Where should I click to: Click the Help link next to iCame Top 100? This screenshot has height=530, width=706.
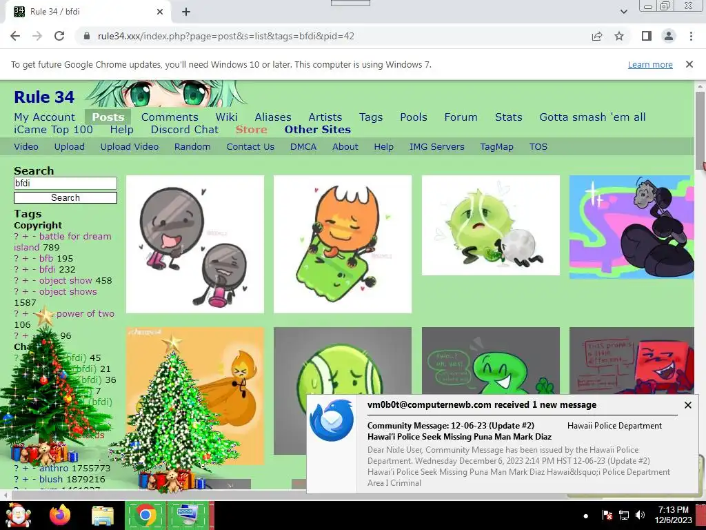click(122, 130)
